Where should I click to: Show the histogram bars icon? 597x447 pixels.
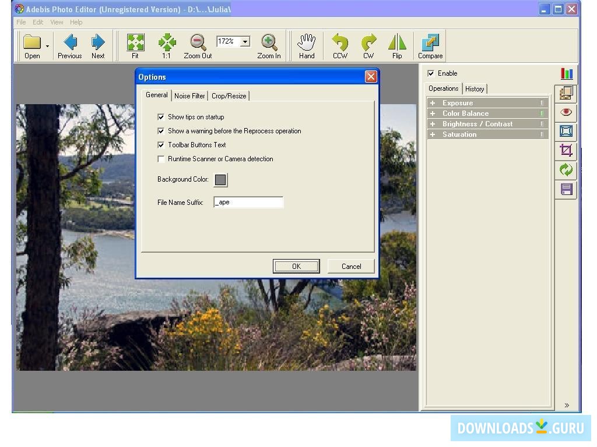(x=567, y=74)
